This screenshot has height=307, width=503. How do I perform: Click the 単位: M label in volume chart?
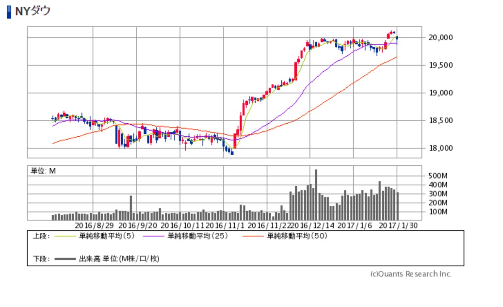coord(43,171)
